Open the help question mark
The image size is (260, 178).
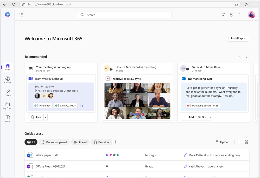click(x=240, y=15)
